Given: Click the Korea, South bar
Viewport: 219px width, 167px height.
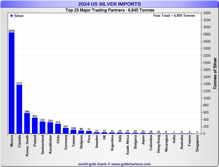Looking at the screenshot, I should click(x=27, y=123).
